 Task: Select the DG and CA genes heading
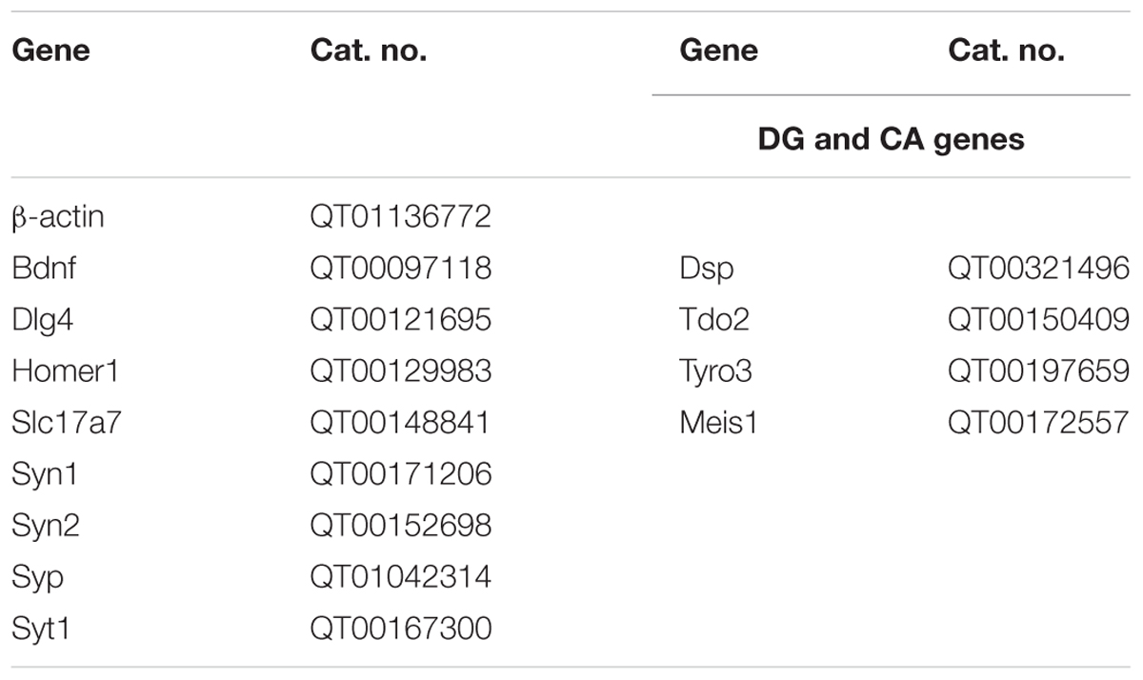(x=892, y=139)
